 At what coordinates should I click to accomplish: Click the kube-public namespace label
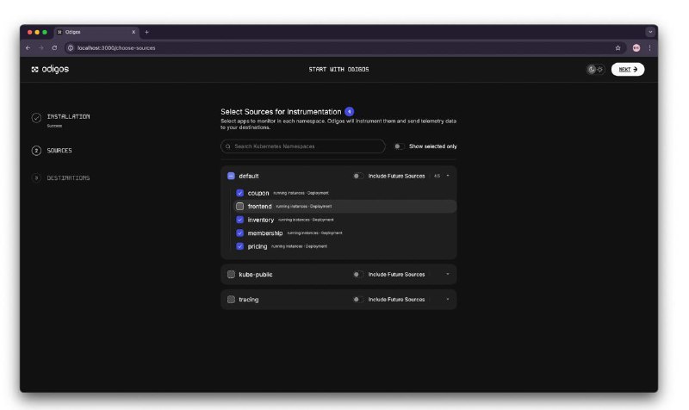pos(256,274)
